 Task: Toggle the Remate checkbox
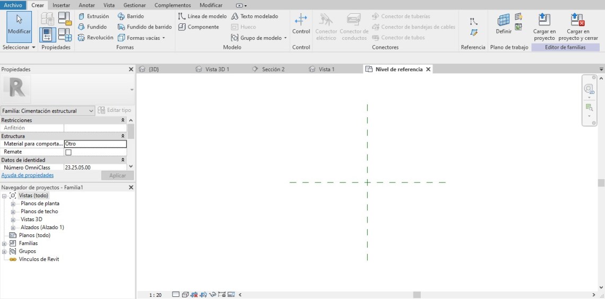point(68,152)
